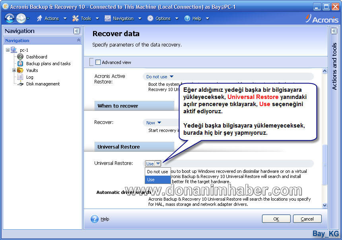The height and width of the screenshot is (240, 342).
Task: Open the Tools menu
Action: point(86,19)
